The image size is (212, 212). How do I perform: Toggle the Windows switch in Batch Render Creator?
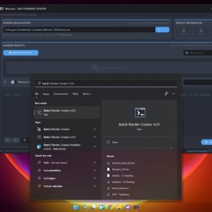(13, 82)
